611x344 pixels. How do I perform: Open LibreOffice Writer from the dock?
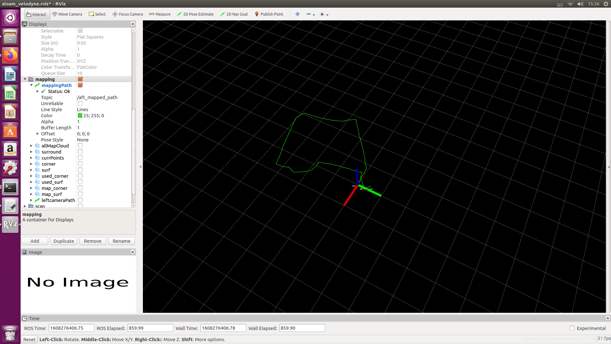coord(10,75)
